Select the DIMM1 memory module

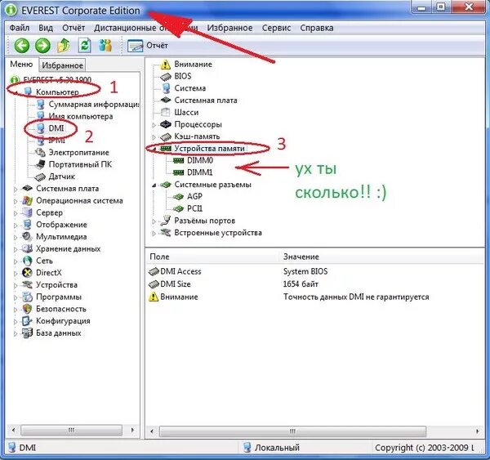[200, 172]
